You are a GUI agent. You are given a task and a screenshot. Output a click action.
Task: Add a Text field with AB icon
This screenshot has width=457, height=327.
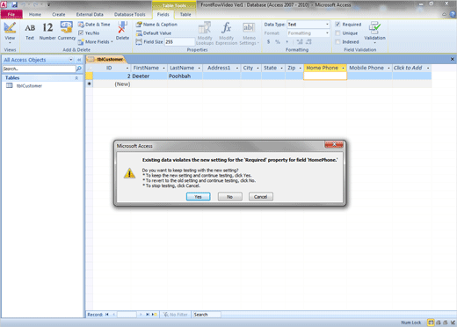[x=30, y=31]
